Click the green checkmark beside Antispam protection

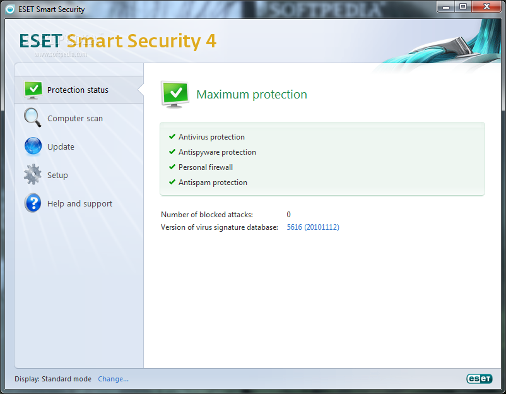[172, 182]
